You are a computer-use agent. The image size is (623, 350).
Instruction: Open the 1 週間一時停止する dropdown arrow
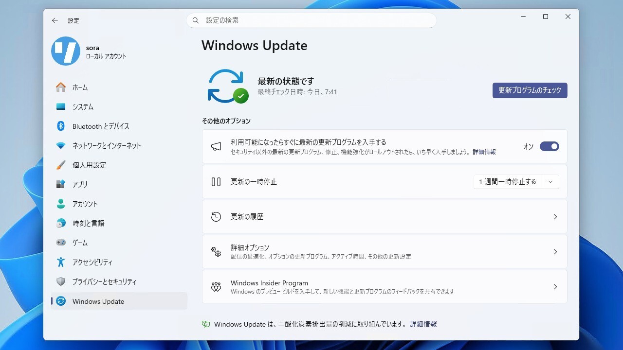click(550, 181)
